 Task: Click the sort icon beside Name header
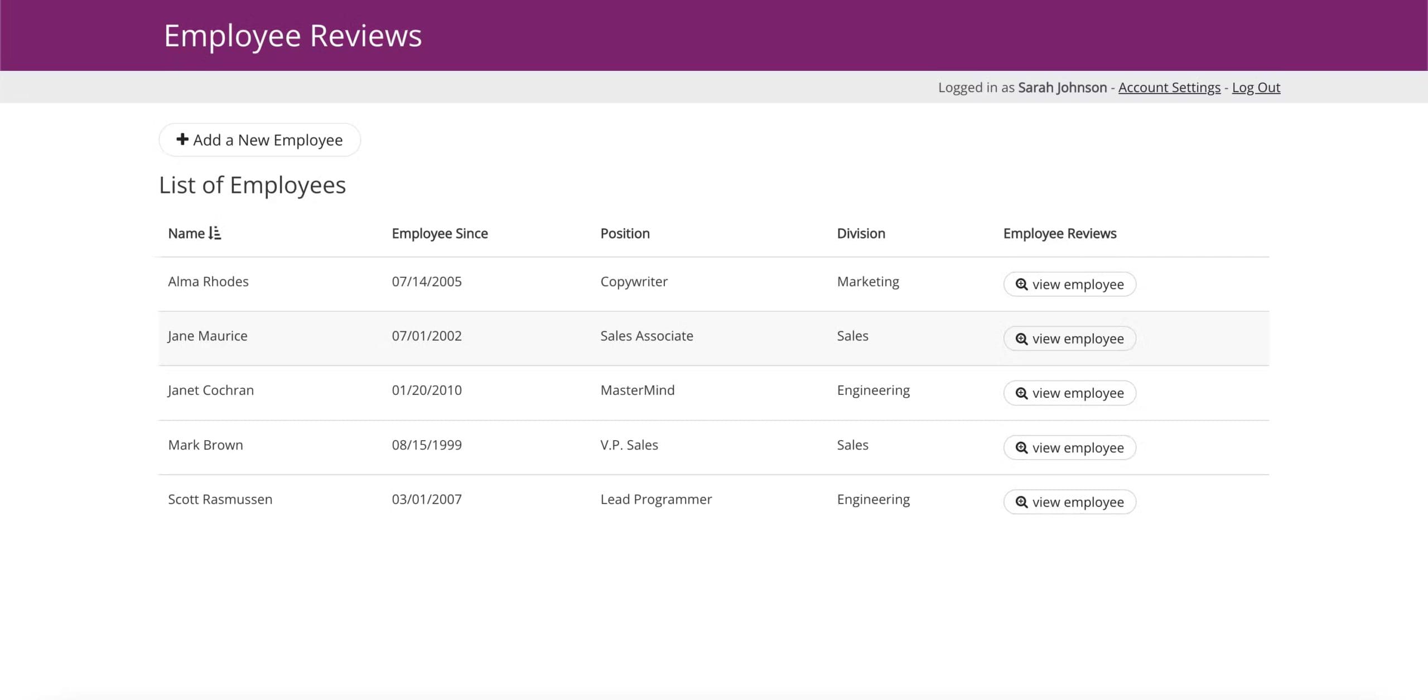click(215, 233)
